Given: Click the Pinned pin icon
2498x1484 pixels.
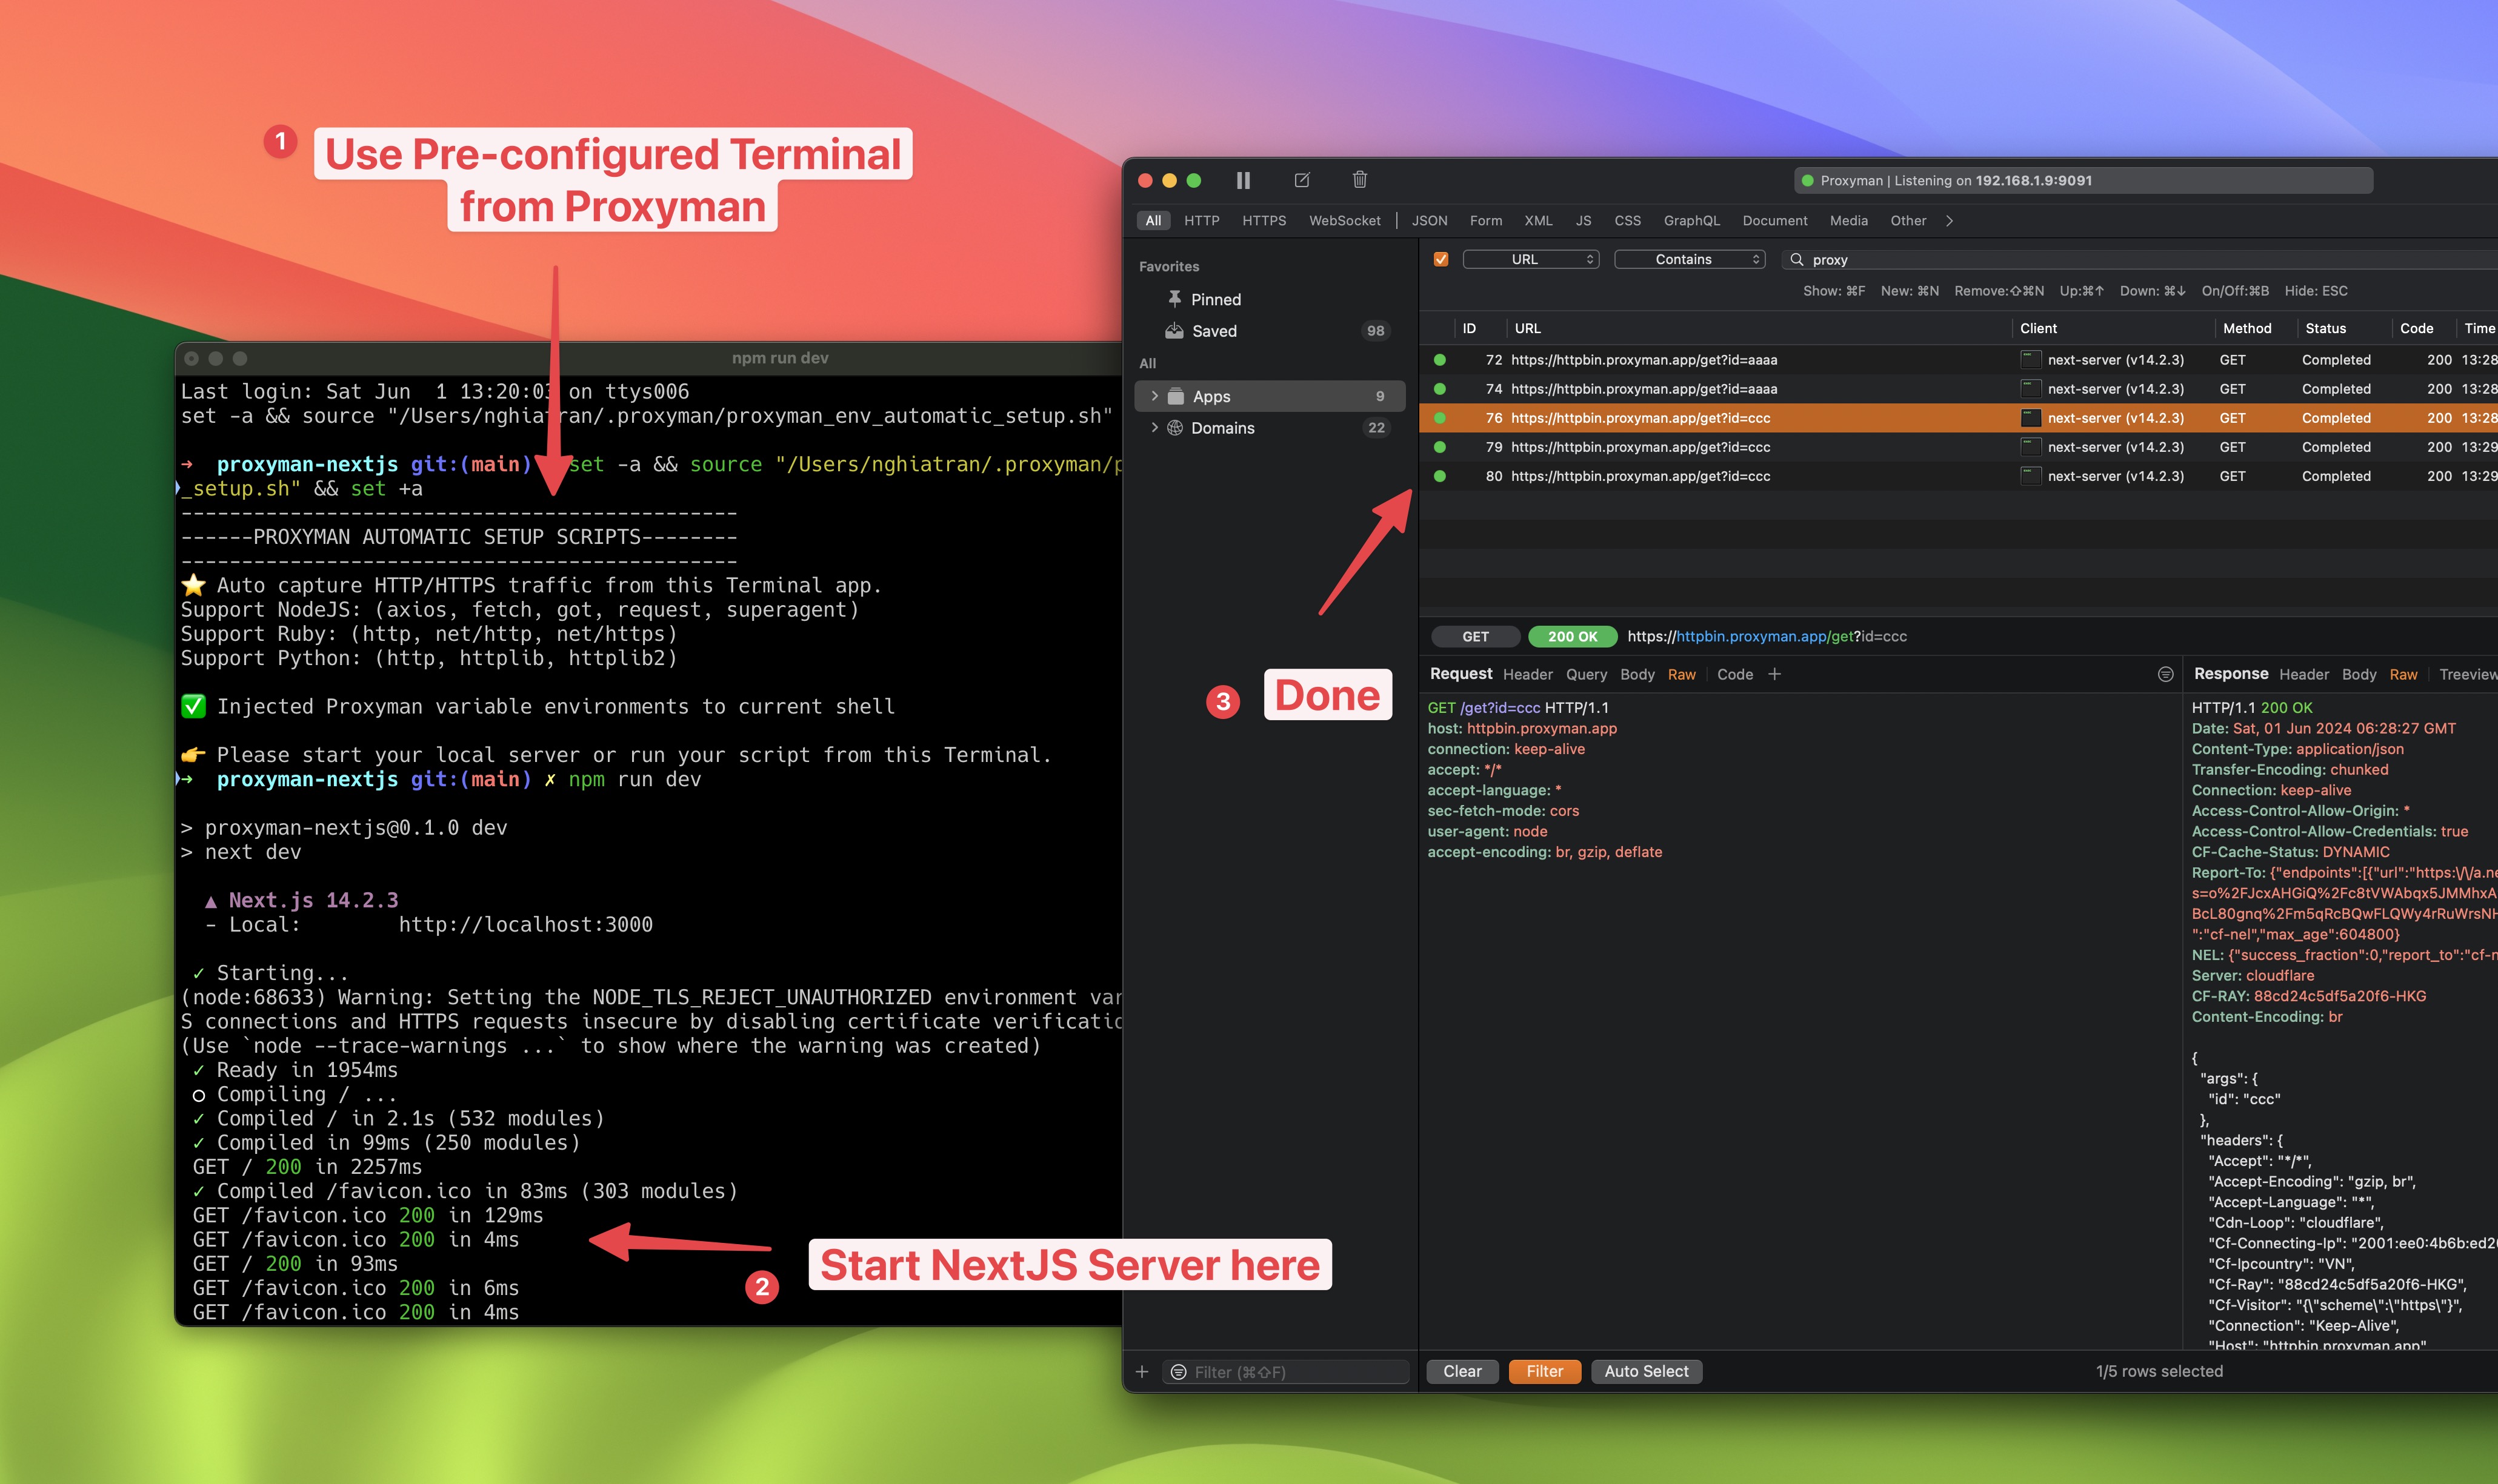Looking at the screenshot, I should [1174, 299].
